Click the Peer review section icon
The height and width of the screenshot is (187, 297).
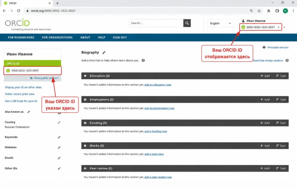[x=85, y=168]
